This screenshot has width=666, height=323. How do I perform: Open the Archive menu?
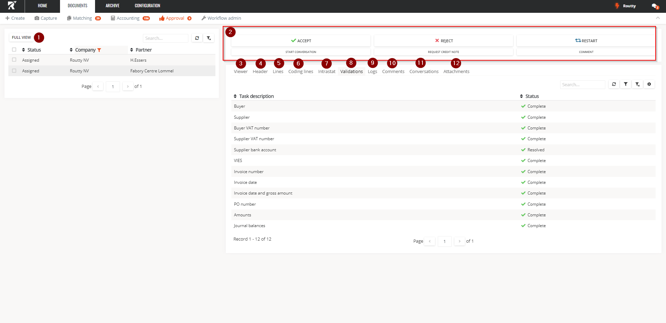[x=112, y=6]
